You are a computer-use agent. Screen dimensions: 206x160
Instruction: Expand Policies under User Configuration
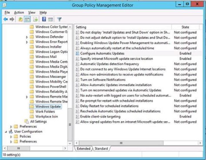[x=11, y=137]
